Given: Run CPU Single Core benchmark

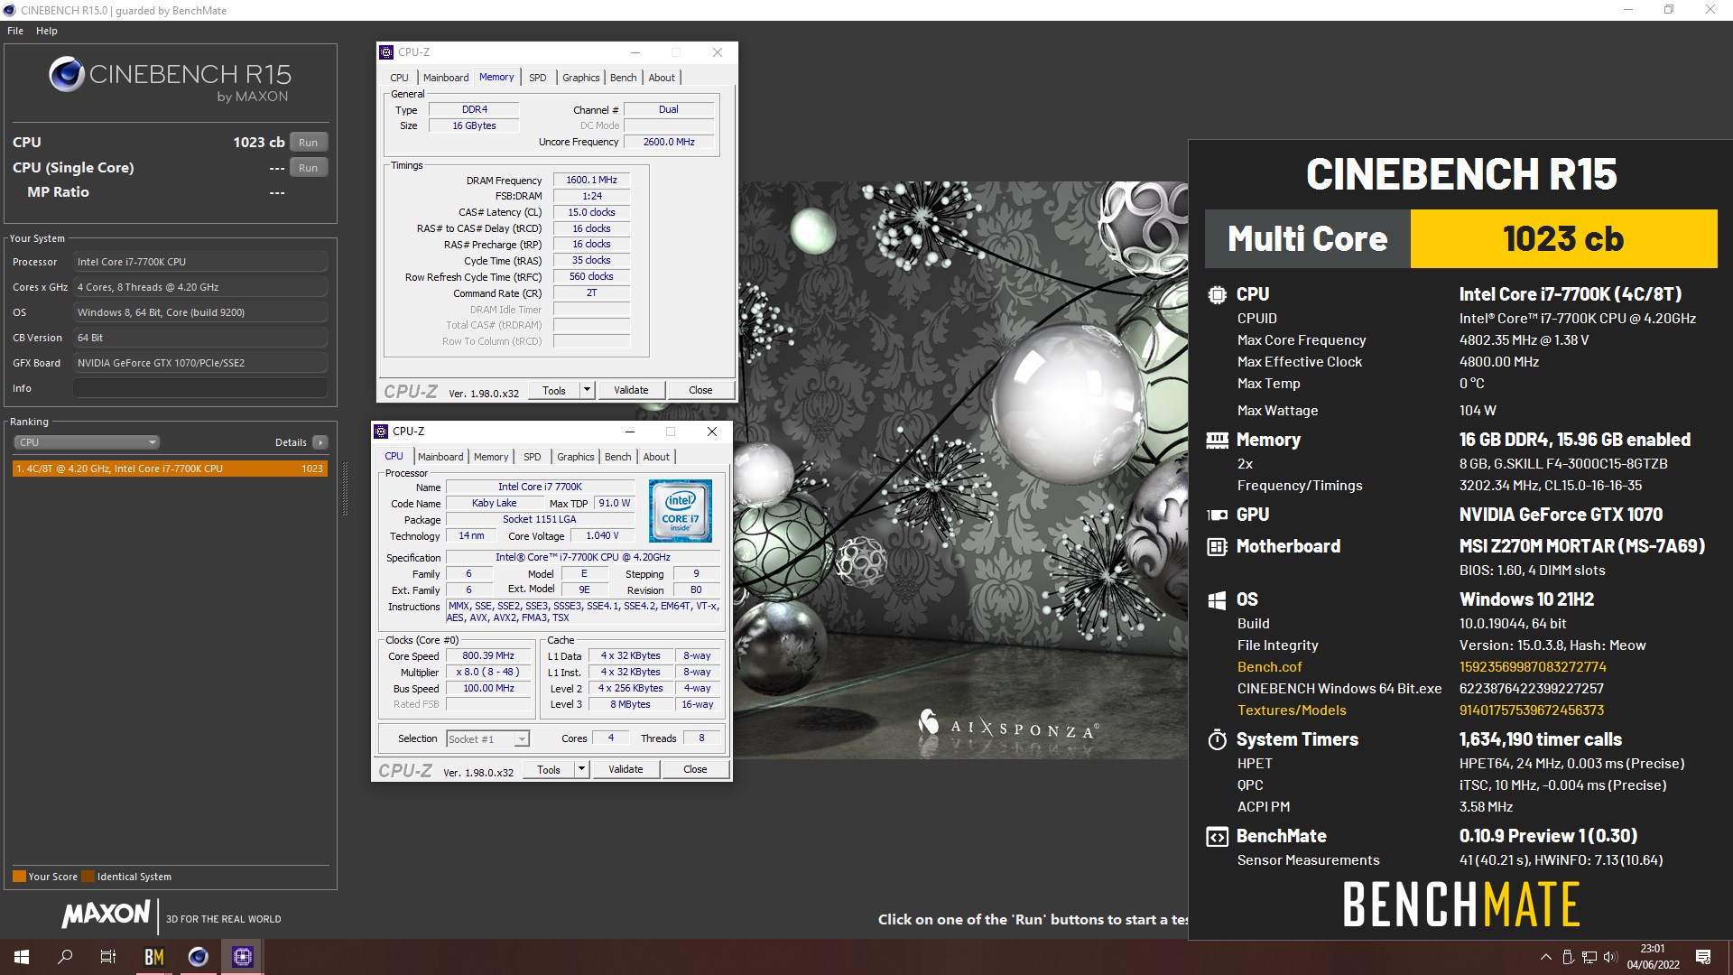Looking at the screenshot, I should tap(309, 168).
